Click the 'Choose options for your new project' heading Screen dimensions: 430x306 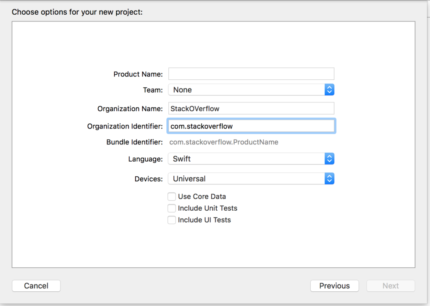(x=77, y=12)
